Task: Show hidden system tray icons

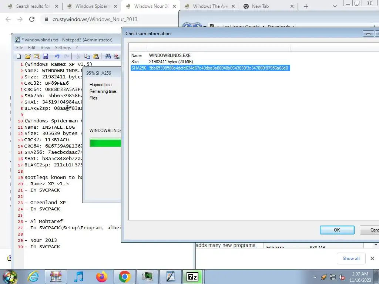Action: [315, 277]
